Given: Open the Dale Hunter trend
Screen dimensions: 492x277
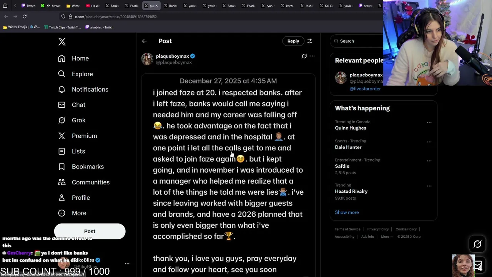Looking at the screenshot, I should point(348,147).
